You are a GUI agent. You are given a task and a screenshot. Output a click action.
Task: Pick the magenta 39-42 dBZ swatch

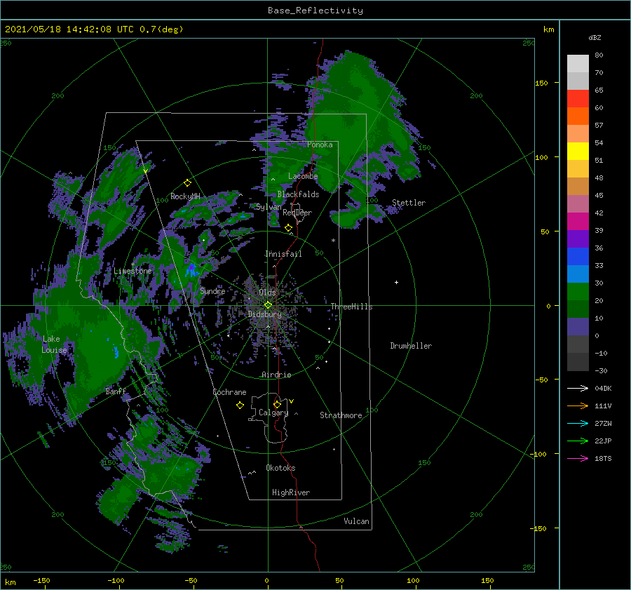point(578,222)
